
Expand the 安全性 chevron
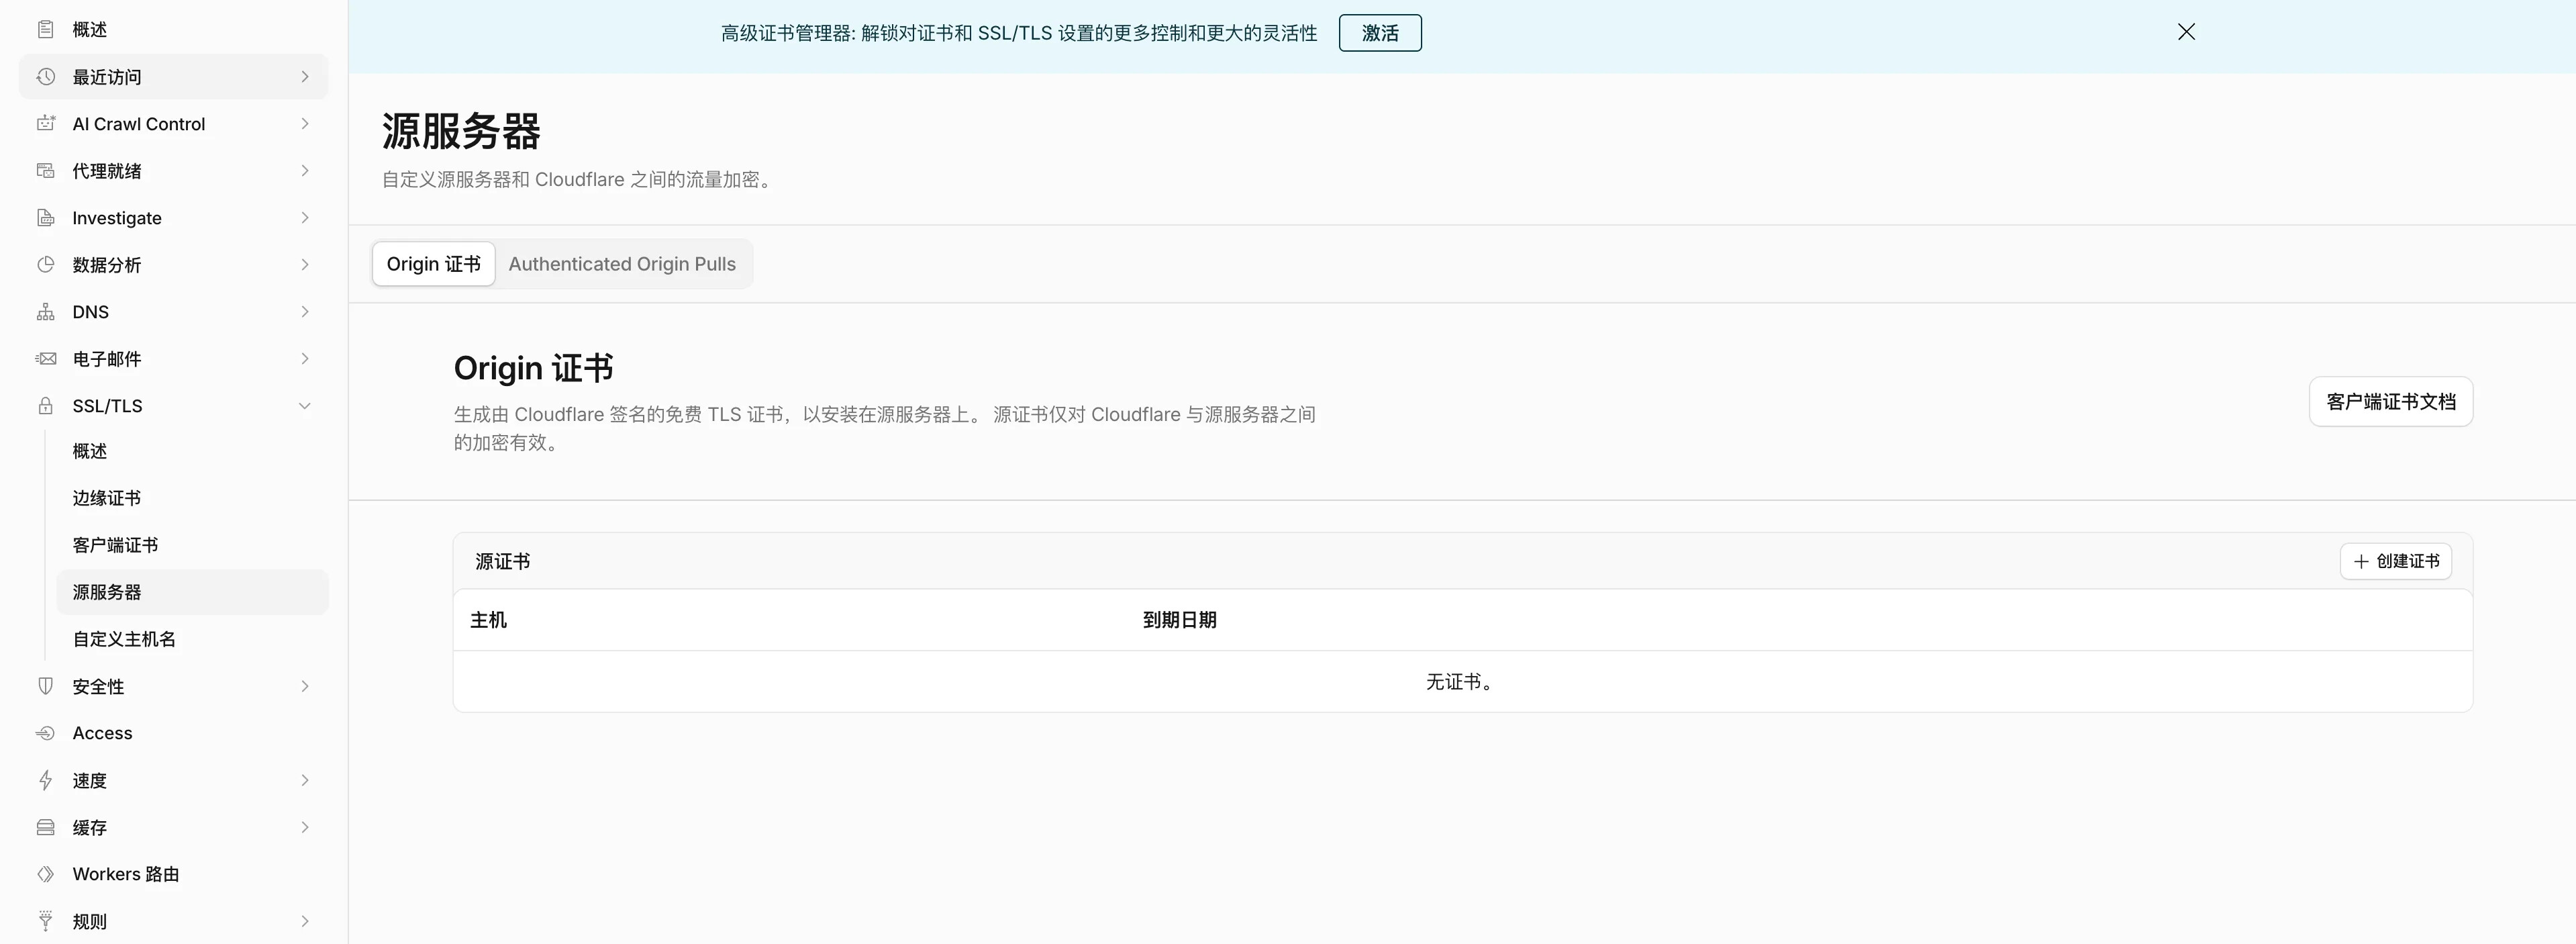tap(305, 686)
